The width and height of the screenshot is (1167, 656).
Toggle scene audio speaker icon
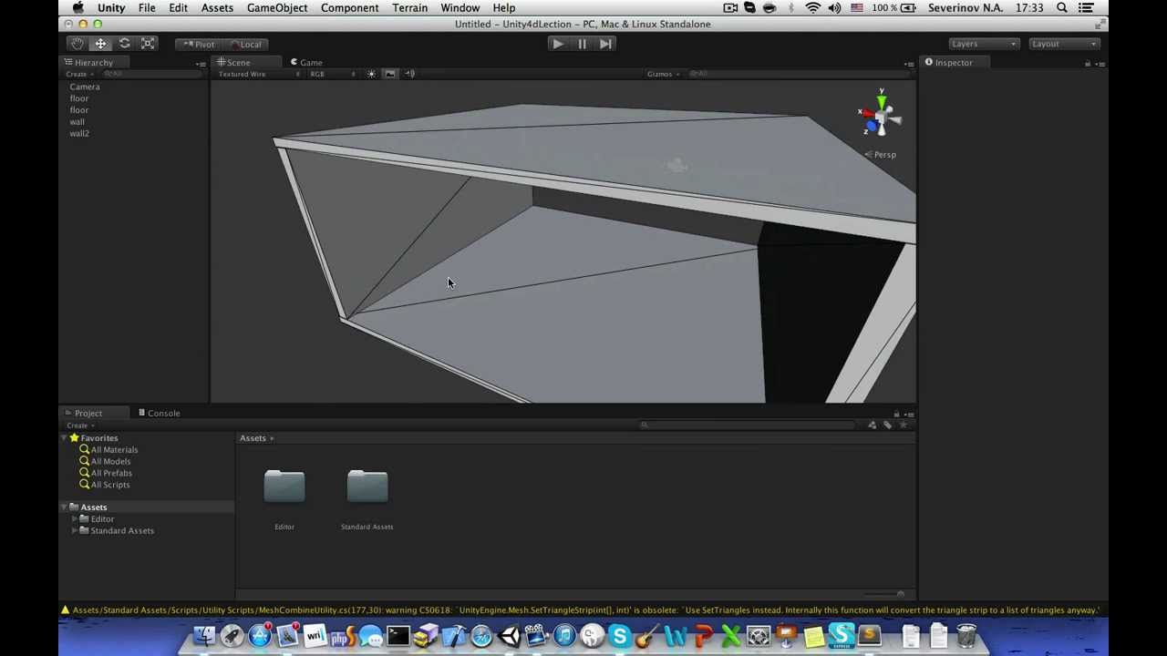[409, 74]
